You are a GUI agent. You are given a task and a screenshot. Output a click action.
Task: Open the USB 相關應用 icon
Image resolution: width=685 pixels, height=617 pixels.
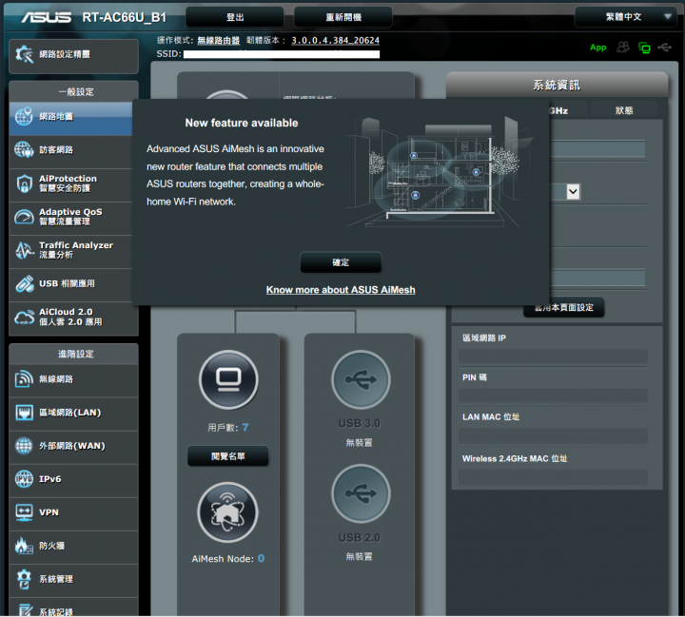click(x=25, y=284)
